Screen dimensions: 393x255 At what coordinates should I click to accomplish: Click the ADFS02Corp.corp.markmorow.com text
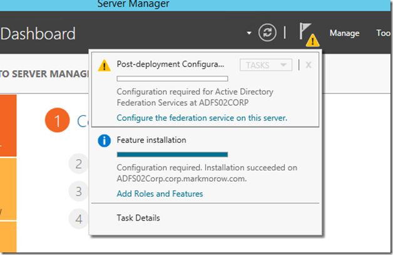(181, 179)
